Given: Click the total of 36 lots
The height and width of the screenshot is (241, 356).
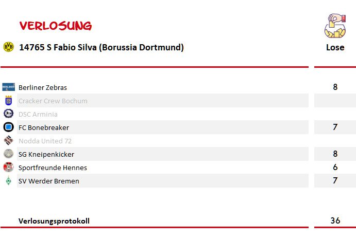Looking at the screenshot, I should 335,220.
